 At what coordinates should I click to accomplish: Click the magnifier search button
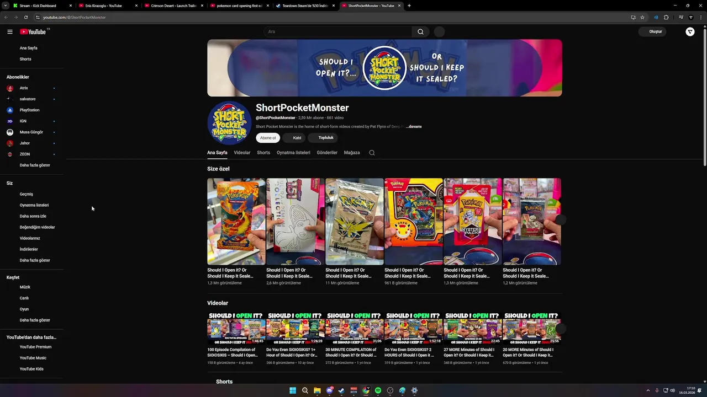[420, 32]
